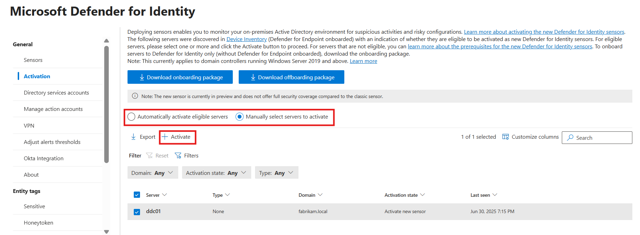This screenshot has height=235, width=640.
Task: Click sidebar scroll down arrow
Action: (107, 232)
